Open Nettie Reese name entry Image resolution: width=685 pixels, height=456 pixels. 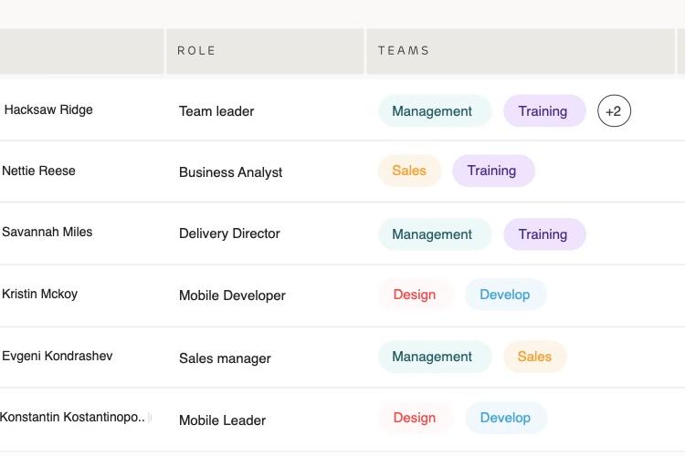point(38,171)
